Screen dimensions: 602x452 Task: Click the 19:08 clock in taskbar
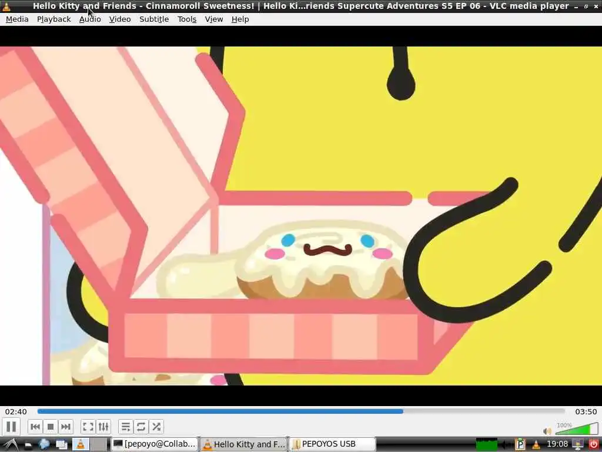point(557,444)
